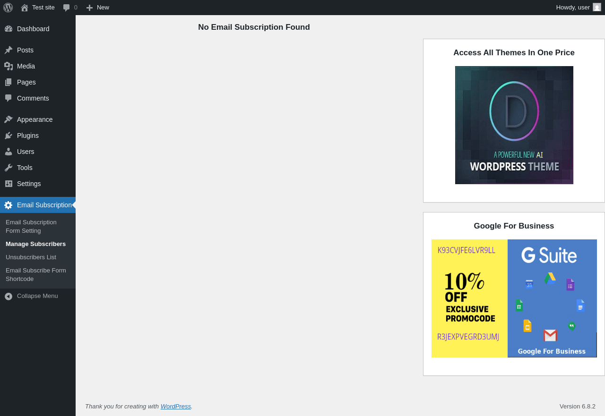605x416 pixels.
Task: Click the comment count '0' in admin bar
Action: [x=76, y=8]
